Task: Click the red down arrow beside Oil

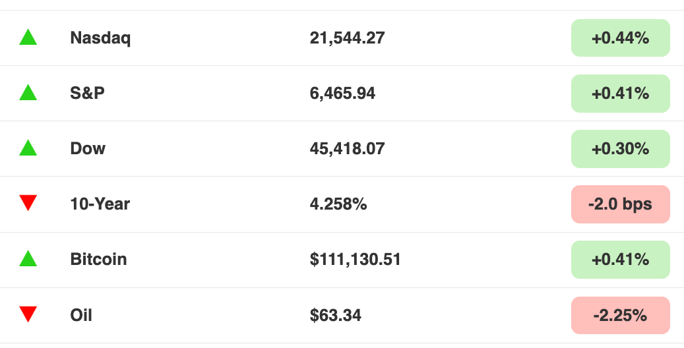Action: coord(28,314)
